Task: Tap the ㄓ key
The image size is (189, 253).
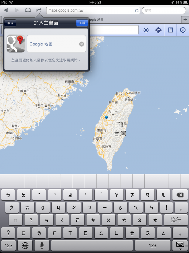Action: (70, 195)
